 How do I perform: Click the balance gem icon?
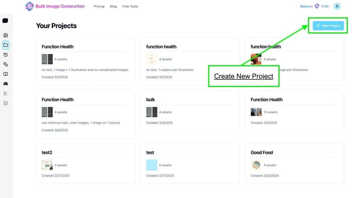pos(317,6)
